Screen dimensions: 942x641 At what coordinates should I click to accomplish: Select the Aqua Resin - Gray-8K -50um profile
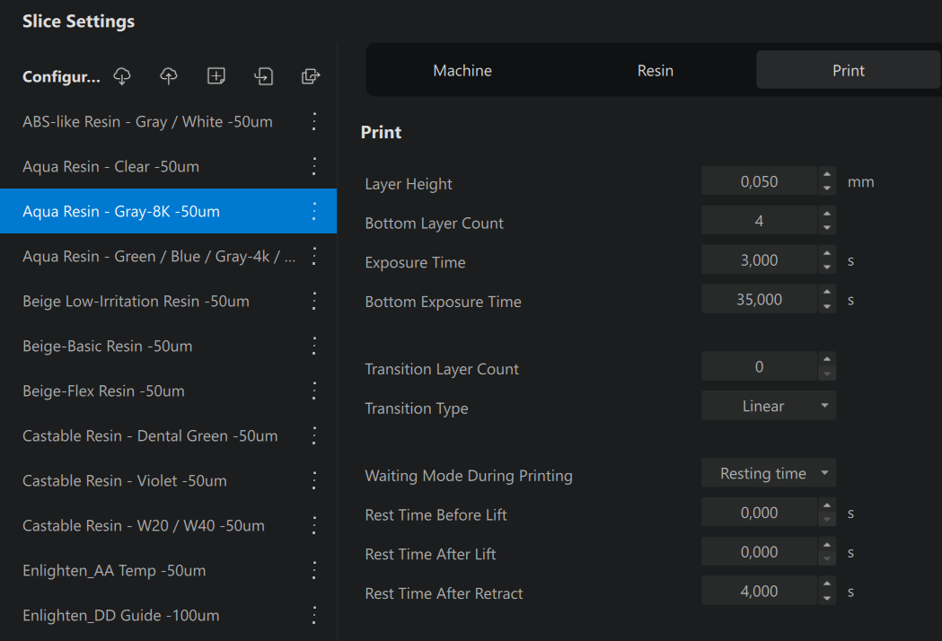pos(168,212)
